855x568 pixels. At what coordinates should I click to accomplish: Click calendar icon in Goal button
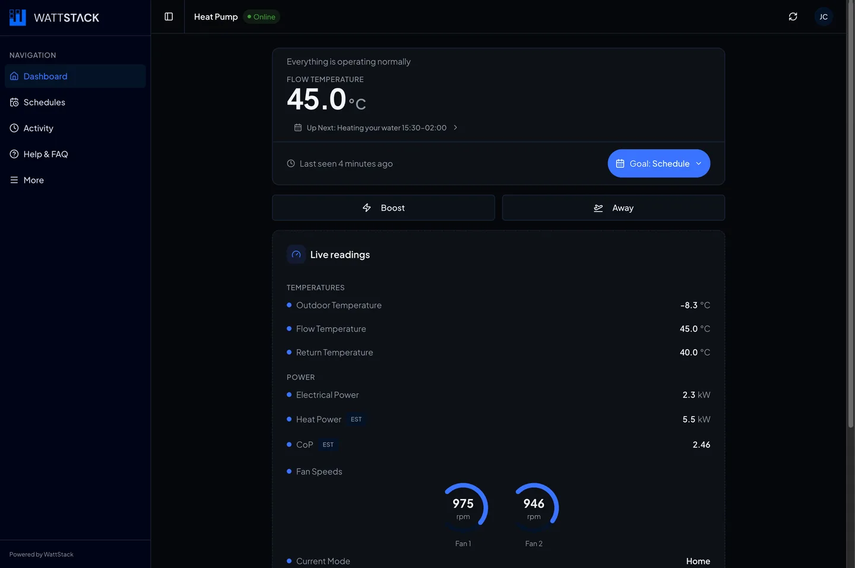tap(620, 163)
